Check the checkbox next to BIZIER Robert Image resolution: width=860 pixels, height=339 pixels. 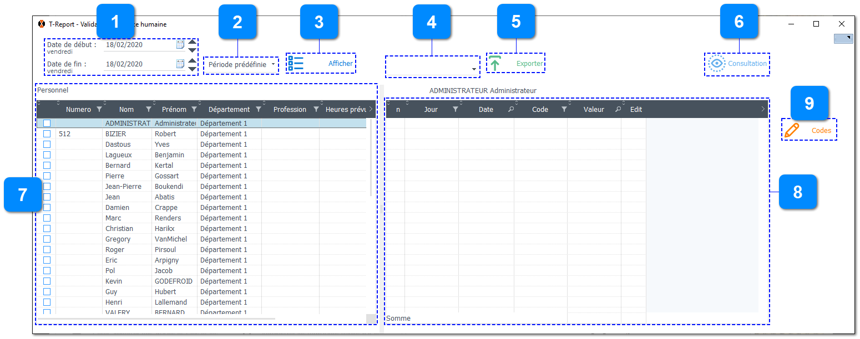click(x=47, y=133)
